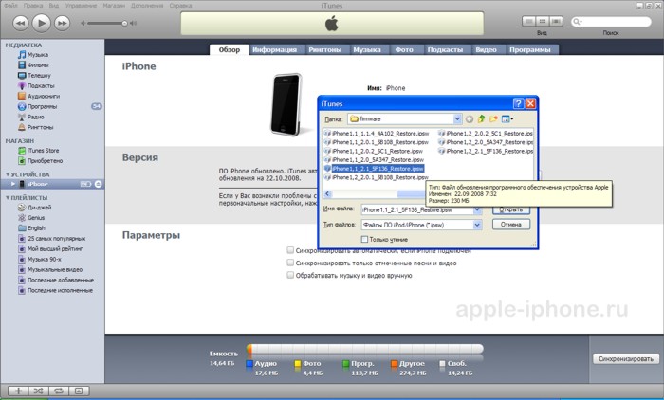Screen dimensions: 664x400
Task: Click the iTunes search field
Action: pos(611,22)
